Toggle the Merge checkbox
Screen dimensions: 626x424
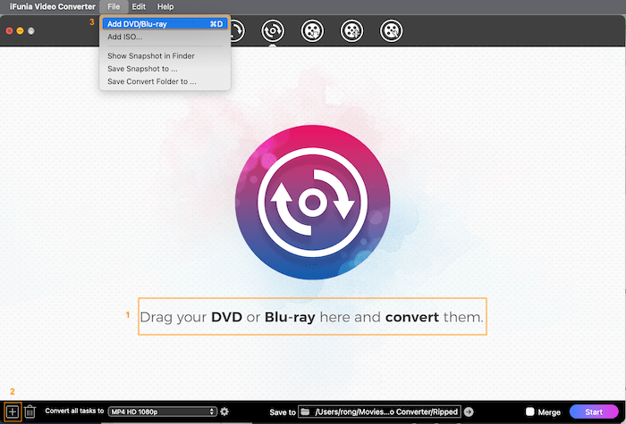coord(530,412)
